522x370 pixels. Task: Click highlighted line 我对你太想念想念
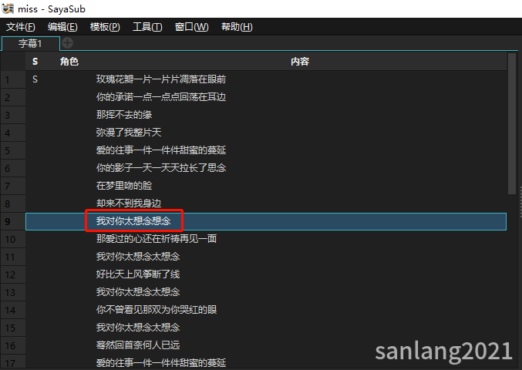point(133,221)
